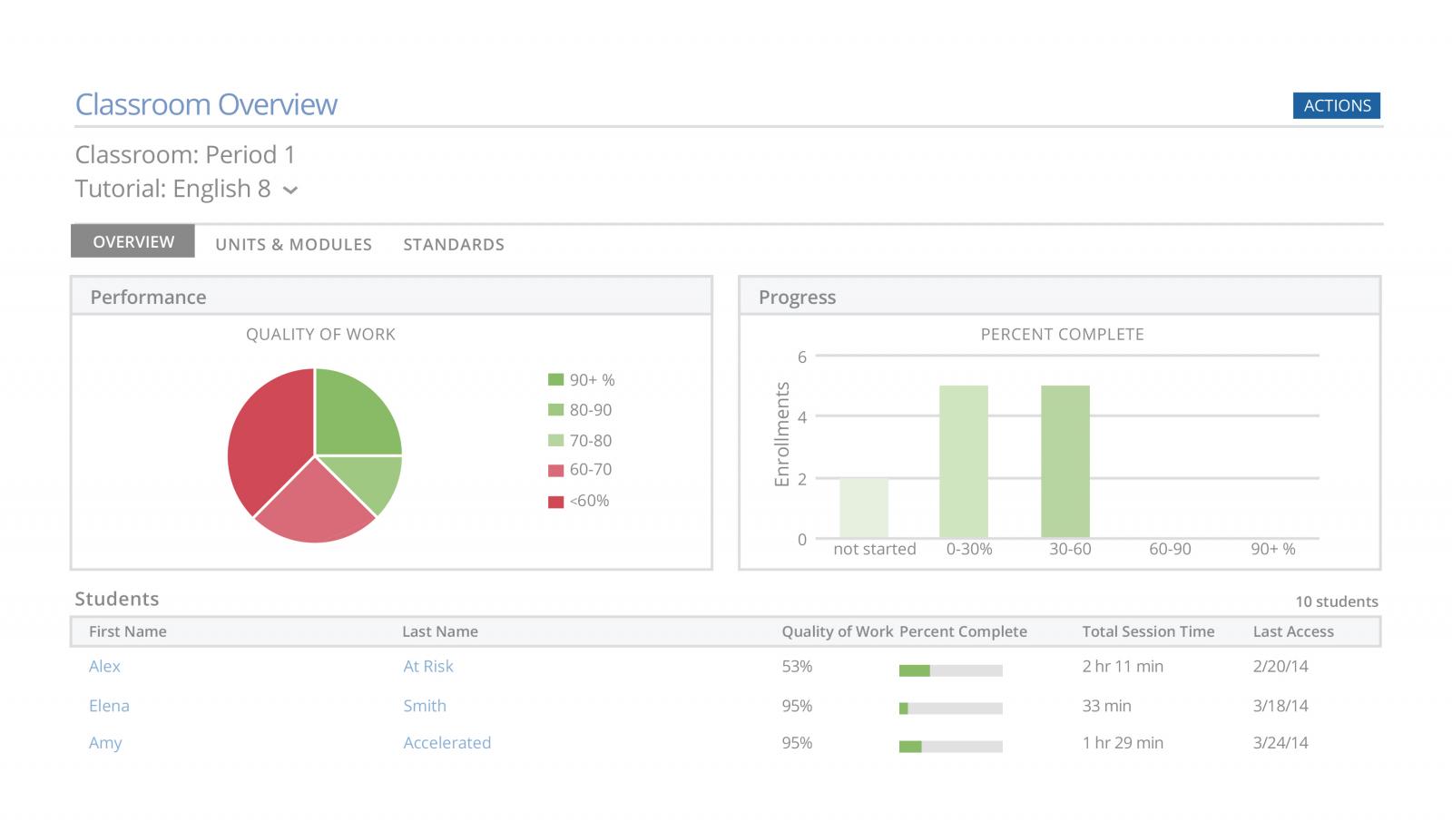
Task: Click the ACTIONS button
Action: click(x=1336, y=105)
